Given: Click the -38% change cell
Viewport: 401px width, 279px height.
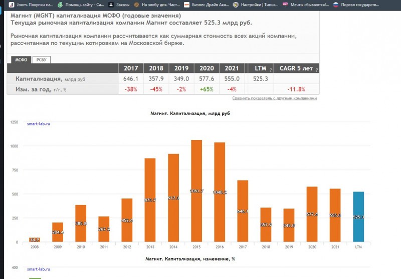Looking at the screenshot, I should click(x=131, y=89).
